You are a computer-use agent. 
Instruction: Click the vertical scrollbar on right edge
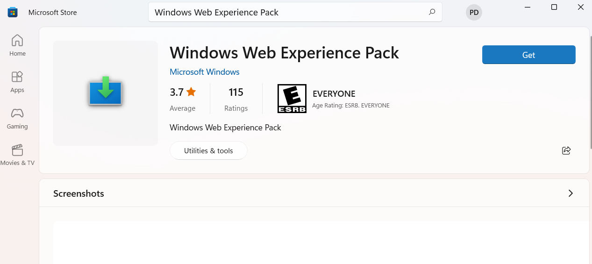pos(590,93)
